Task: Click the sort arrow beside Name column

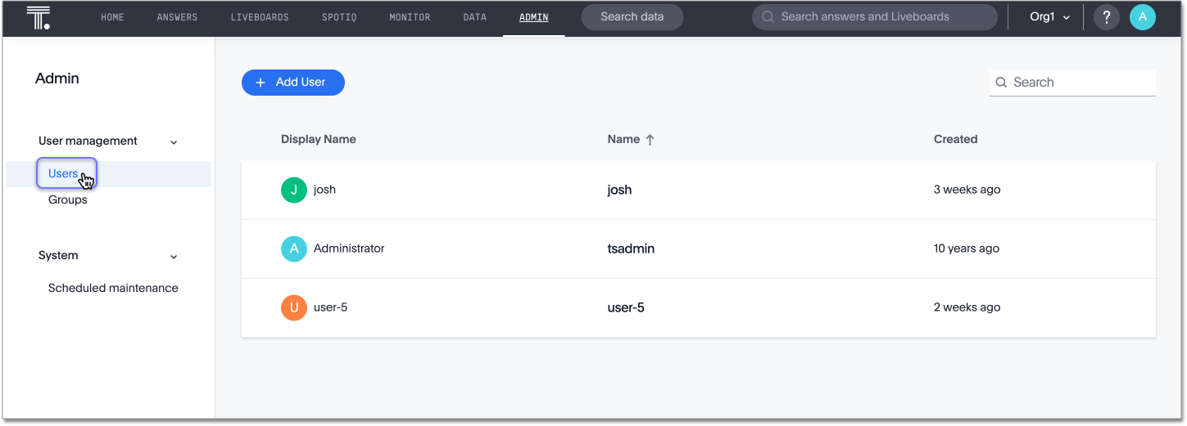Action: click(650, 140)
